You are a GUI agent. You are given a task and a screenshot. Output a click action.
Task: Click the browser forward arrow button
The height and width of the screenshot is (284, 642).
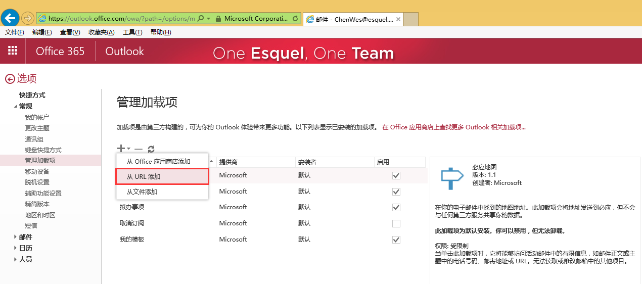[27, 18]
